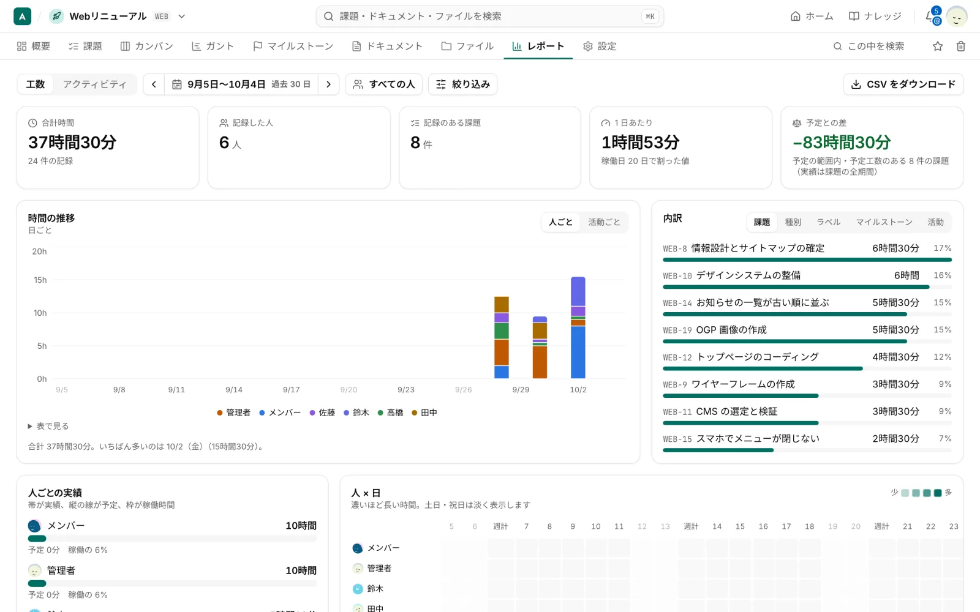Open the ガント tab
The image size is (980, 612).
213,47
